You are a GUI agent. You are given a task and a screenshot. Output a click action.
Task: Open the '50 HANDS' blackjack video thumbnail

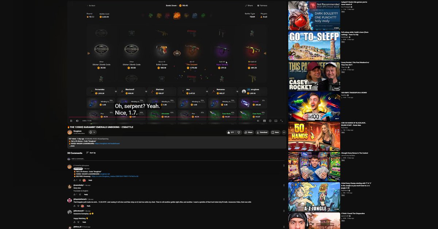pos(314,136)
